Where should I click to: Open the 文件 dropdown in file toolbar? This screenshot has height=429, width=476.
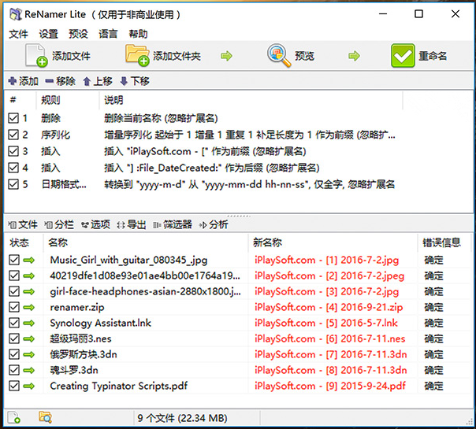(x=23, y=224)
